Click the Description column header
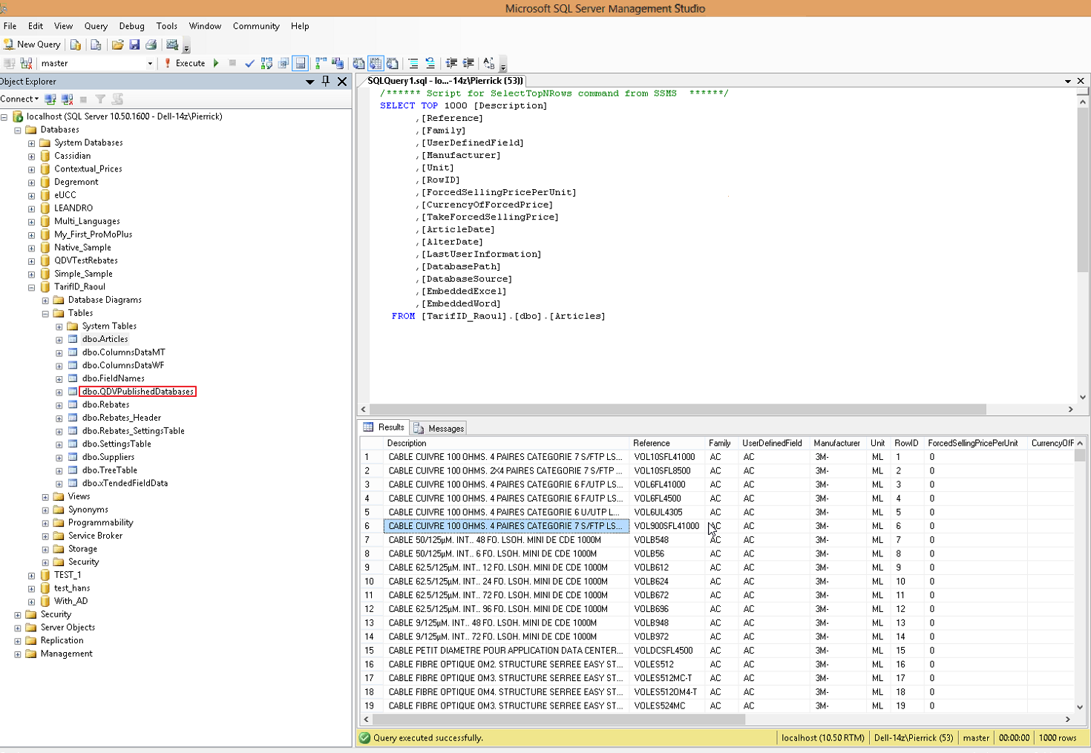 pyautogui.click(x=506, y=443)
